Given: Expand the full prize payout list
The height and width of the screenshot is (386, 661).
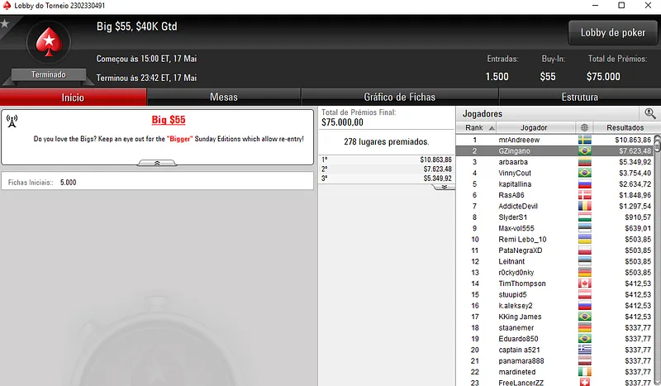Looking at the screenshot, I should click(x=444, y=187).
